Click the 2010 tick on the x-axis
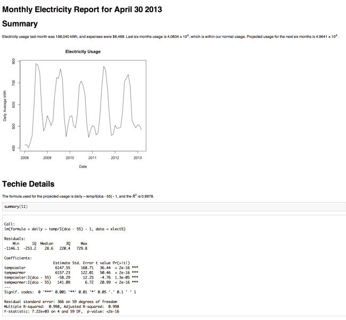 coord(70,158)
